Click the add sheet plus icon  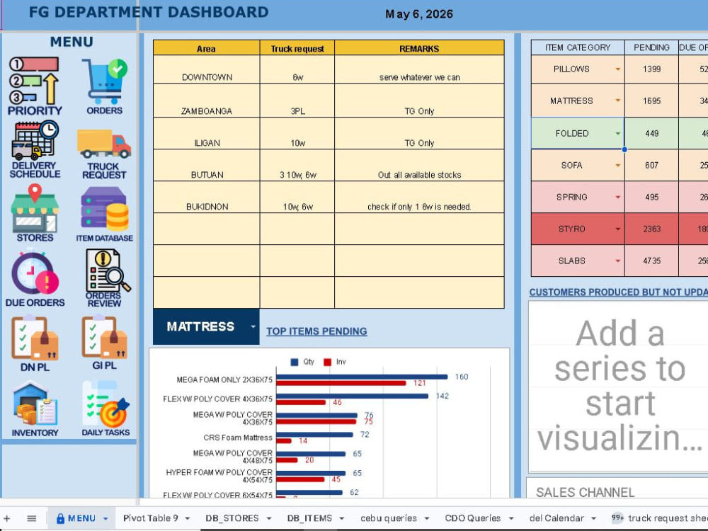pos(7,518)
